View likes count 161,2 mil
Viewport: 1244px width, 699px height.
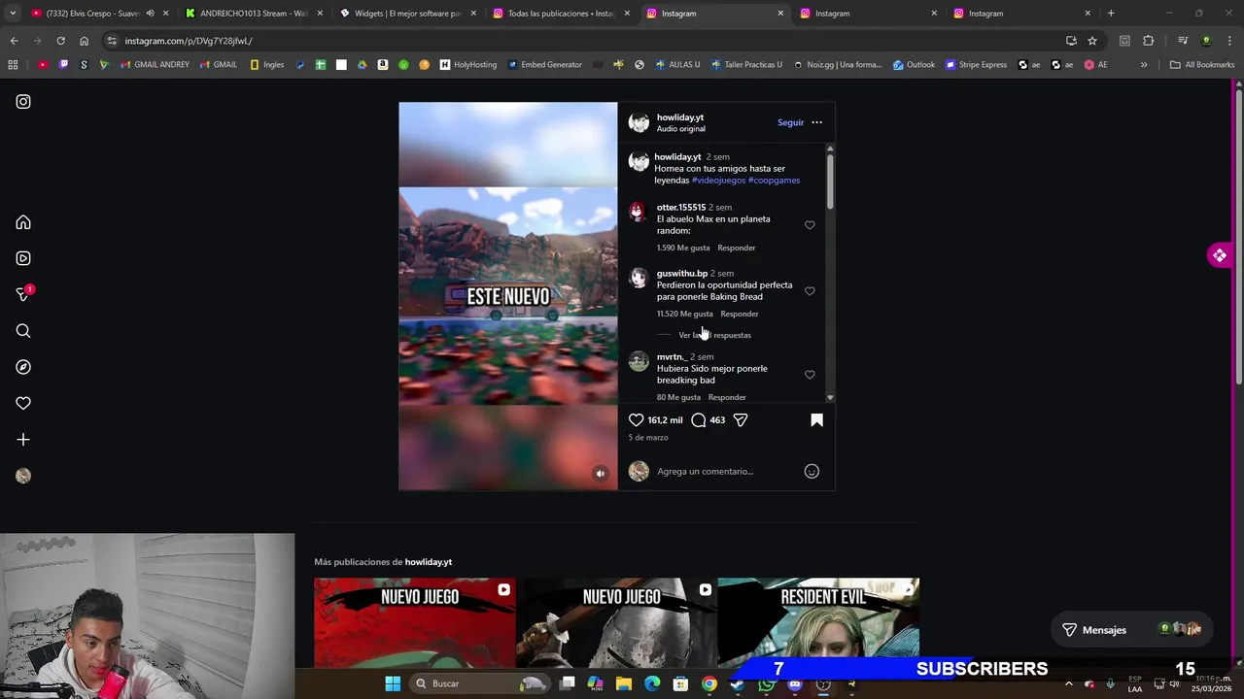point(665,420)
